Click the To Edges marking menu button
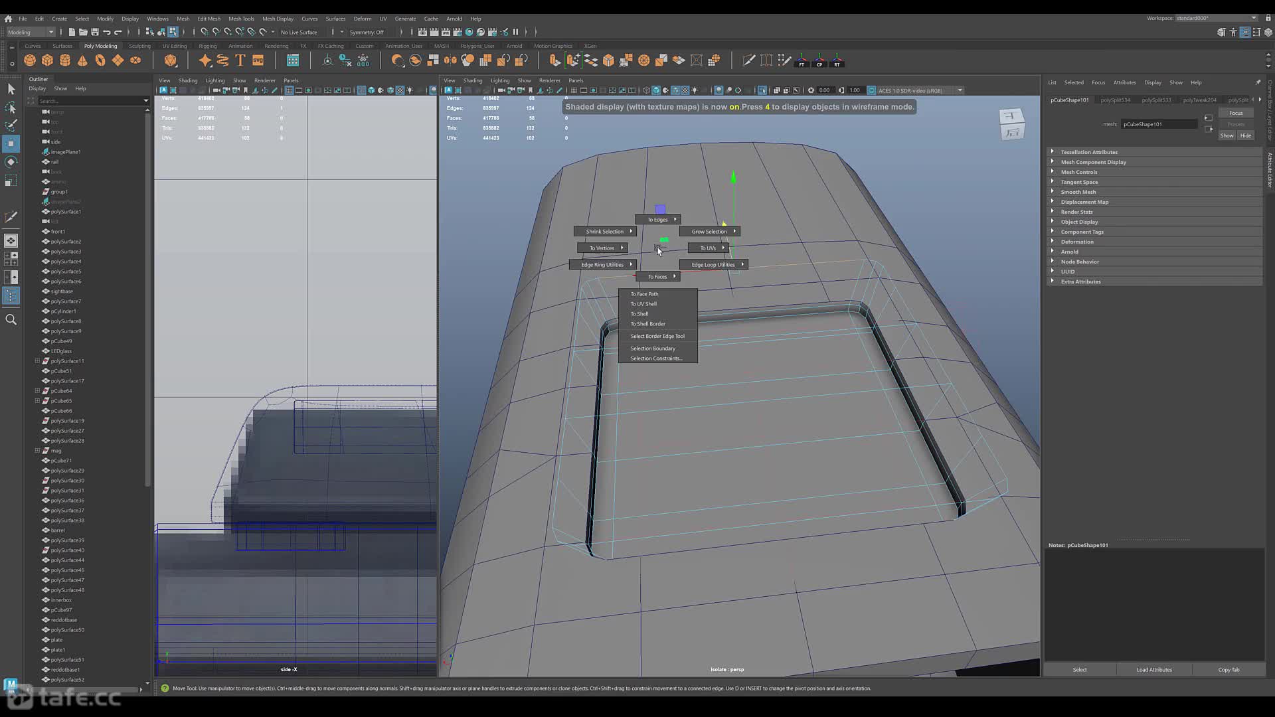1275x717 pixels. click(658, 220)
